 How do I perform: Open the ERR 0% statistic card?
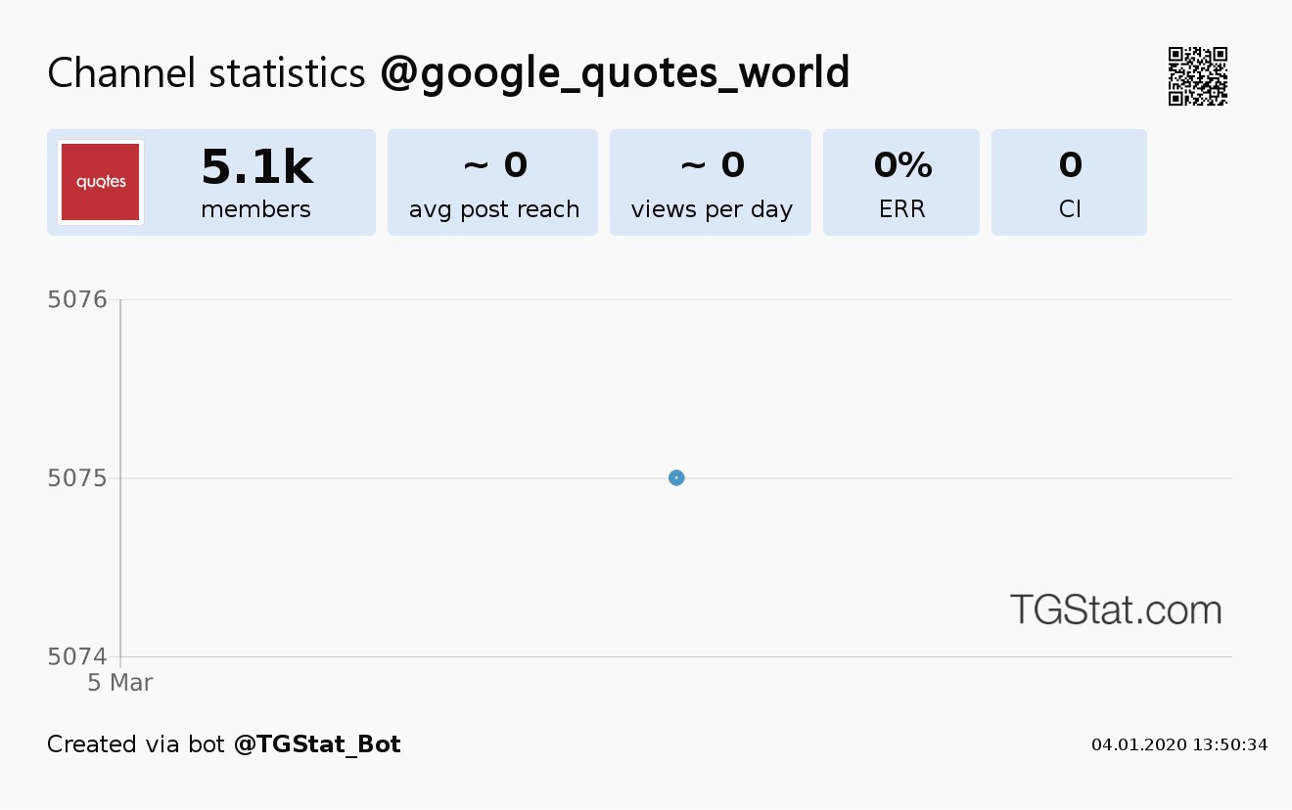click(x=901, y=183)
